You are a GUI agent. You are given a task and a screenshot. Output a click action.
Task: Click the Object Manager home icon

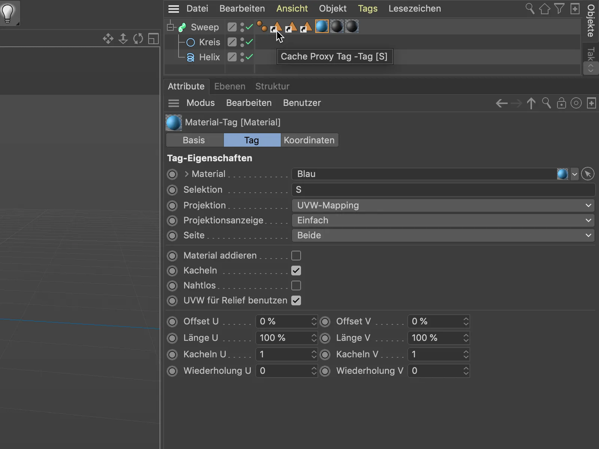pos(545,9)
